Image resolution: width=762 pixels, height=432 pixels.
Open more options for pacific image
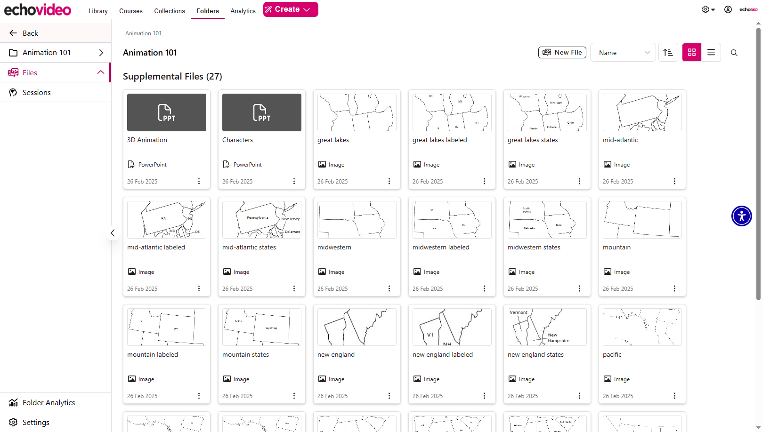[x=674, y=396]
